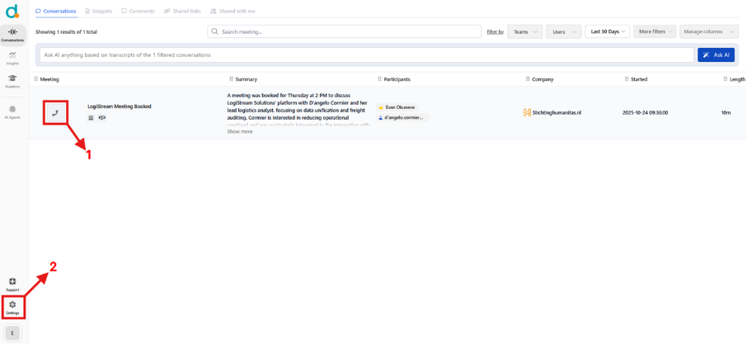Open the Manage columns dropdown
This screenshot has height=344, width=747.
[x=708, y=31]
